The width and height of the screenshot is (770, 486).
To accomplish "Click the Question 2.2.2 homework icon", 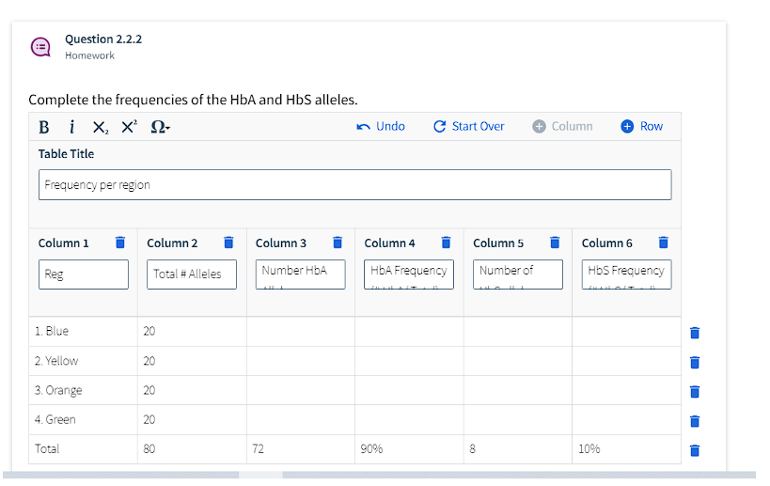I will (41, 47).
